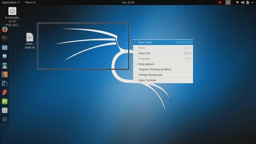256x144 pixels.
Task: Select the ativar audio.sh script file
Action: point(30,41)
